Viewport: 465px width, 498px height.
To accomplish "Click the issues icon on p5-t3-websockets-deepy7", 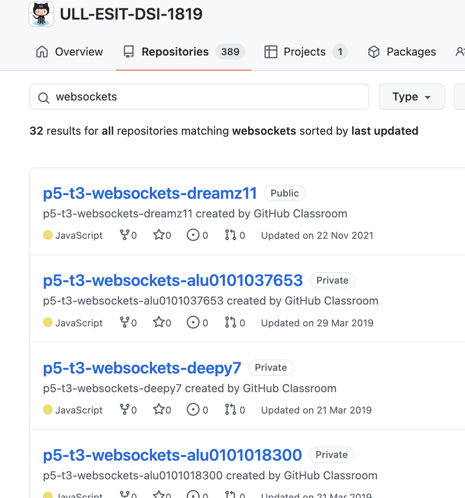I will 192,410.
